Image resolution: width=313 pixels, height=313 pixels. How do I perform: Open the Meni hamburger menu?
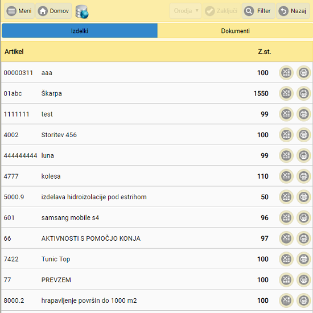(x=19, y=11)
